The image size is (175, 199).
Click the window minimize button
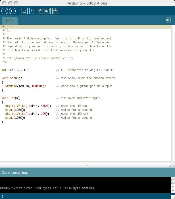point(10,3)
